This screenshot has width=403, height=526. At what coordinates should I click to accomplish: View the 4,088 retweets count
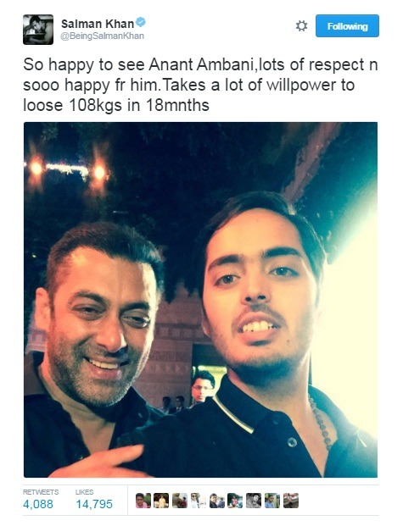coord(38,504)
